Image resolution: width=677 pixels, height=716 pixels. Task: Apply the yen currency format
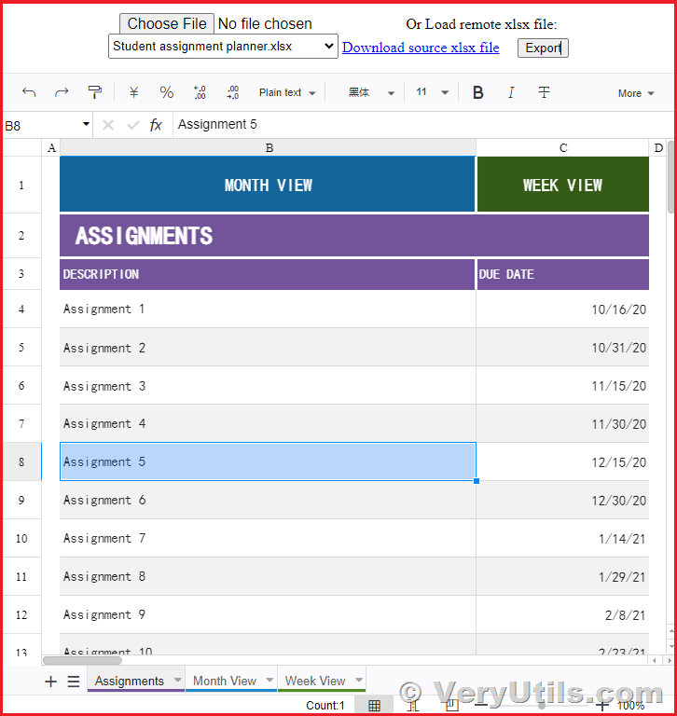point(133,92)
